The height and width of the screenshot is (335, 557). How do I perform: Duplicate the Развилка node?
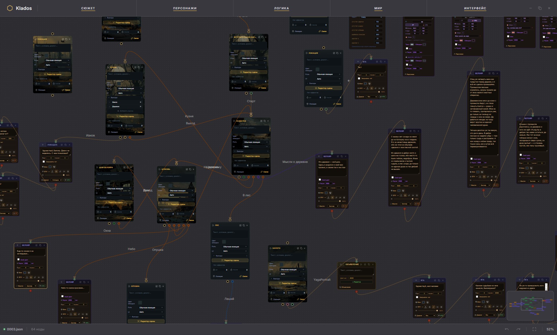[x=265, y=121]
